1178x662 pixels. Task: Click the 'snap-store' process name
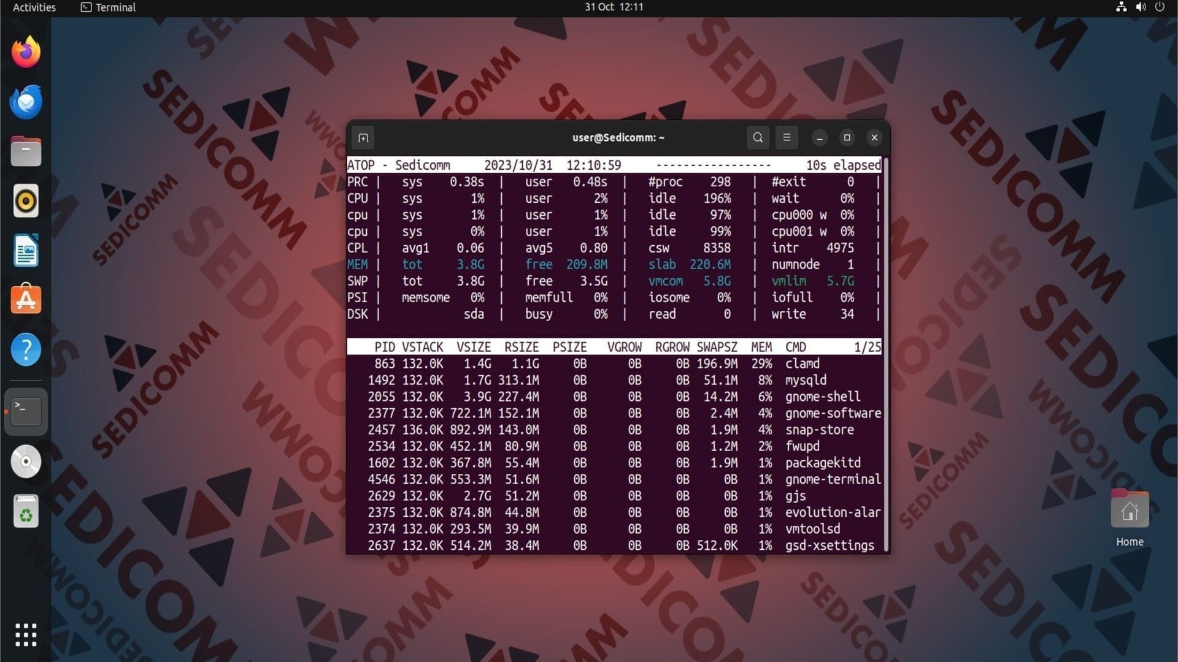tap(820, 430)
